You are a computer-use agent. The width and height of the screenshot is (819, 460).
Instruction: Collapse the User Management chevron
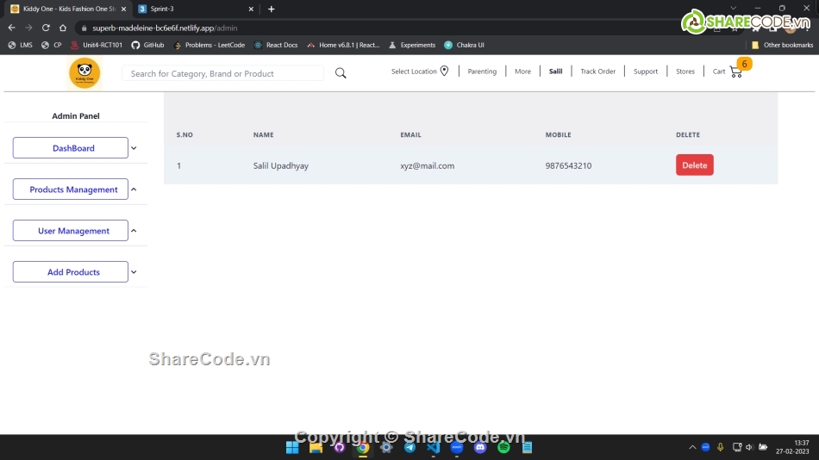[x=134, y=231]
